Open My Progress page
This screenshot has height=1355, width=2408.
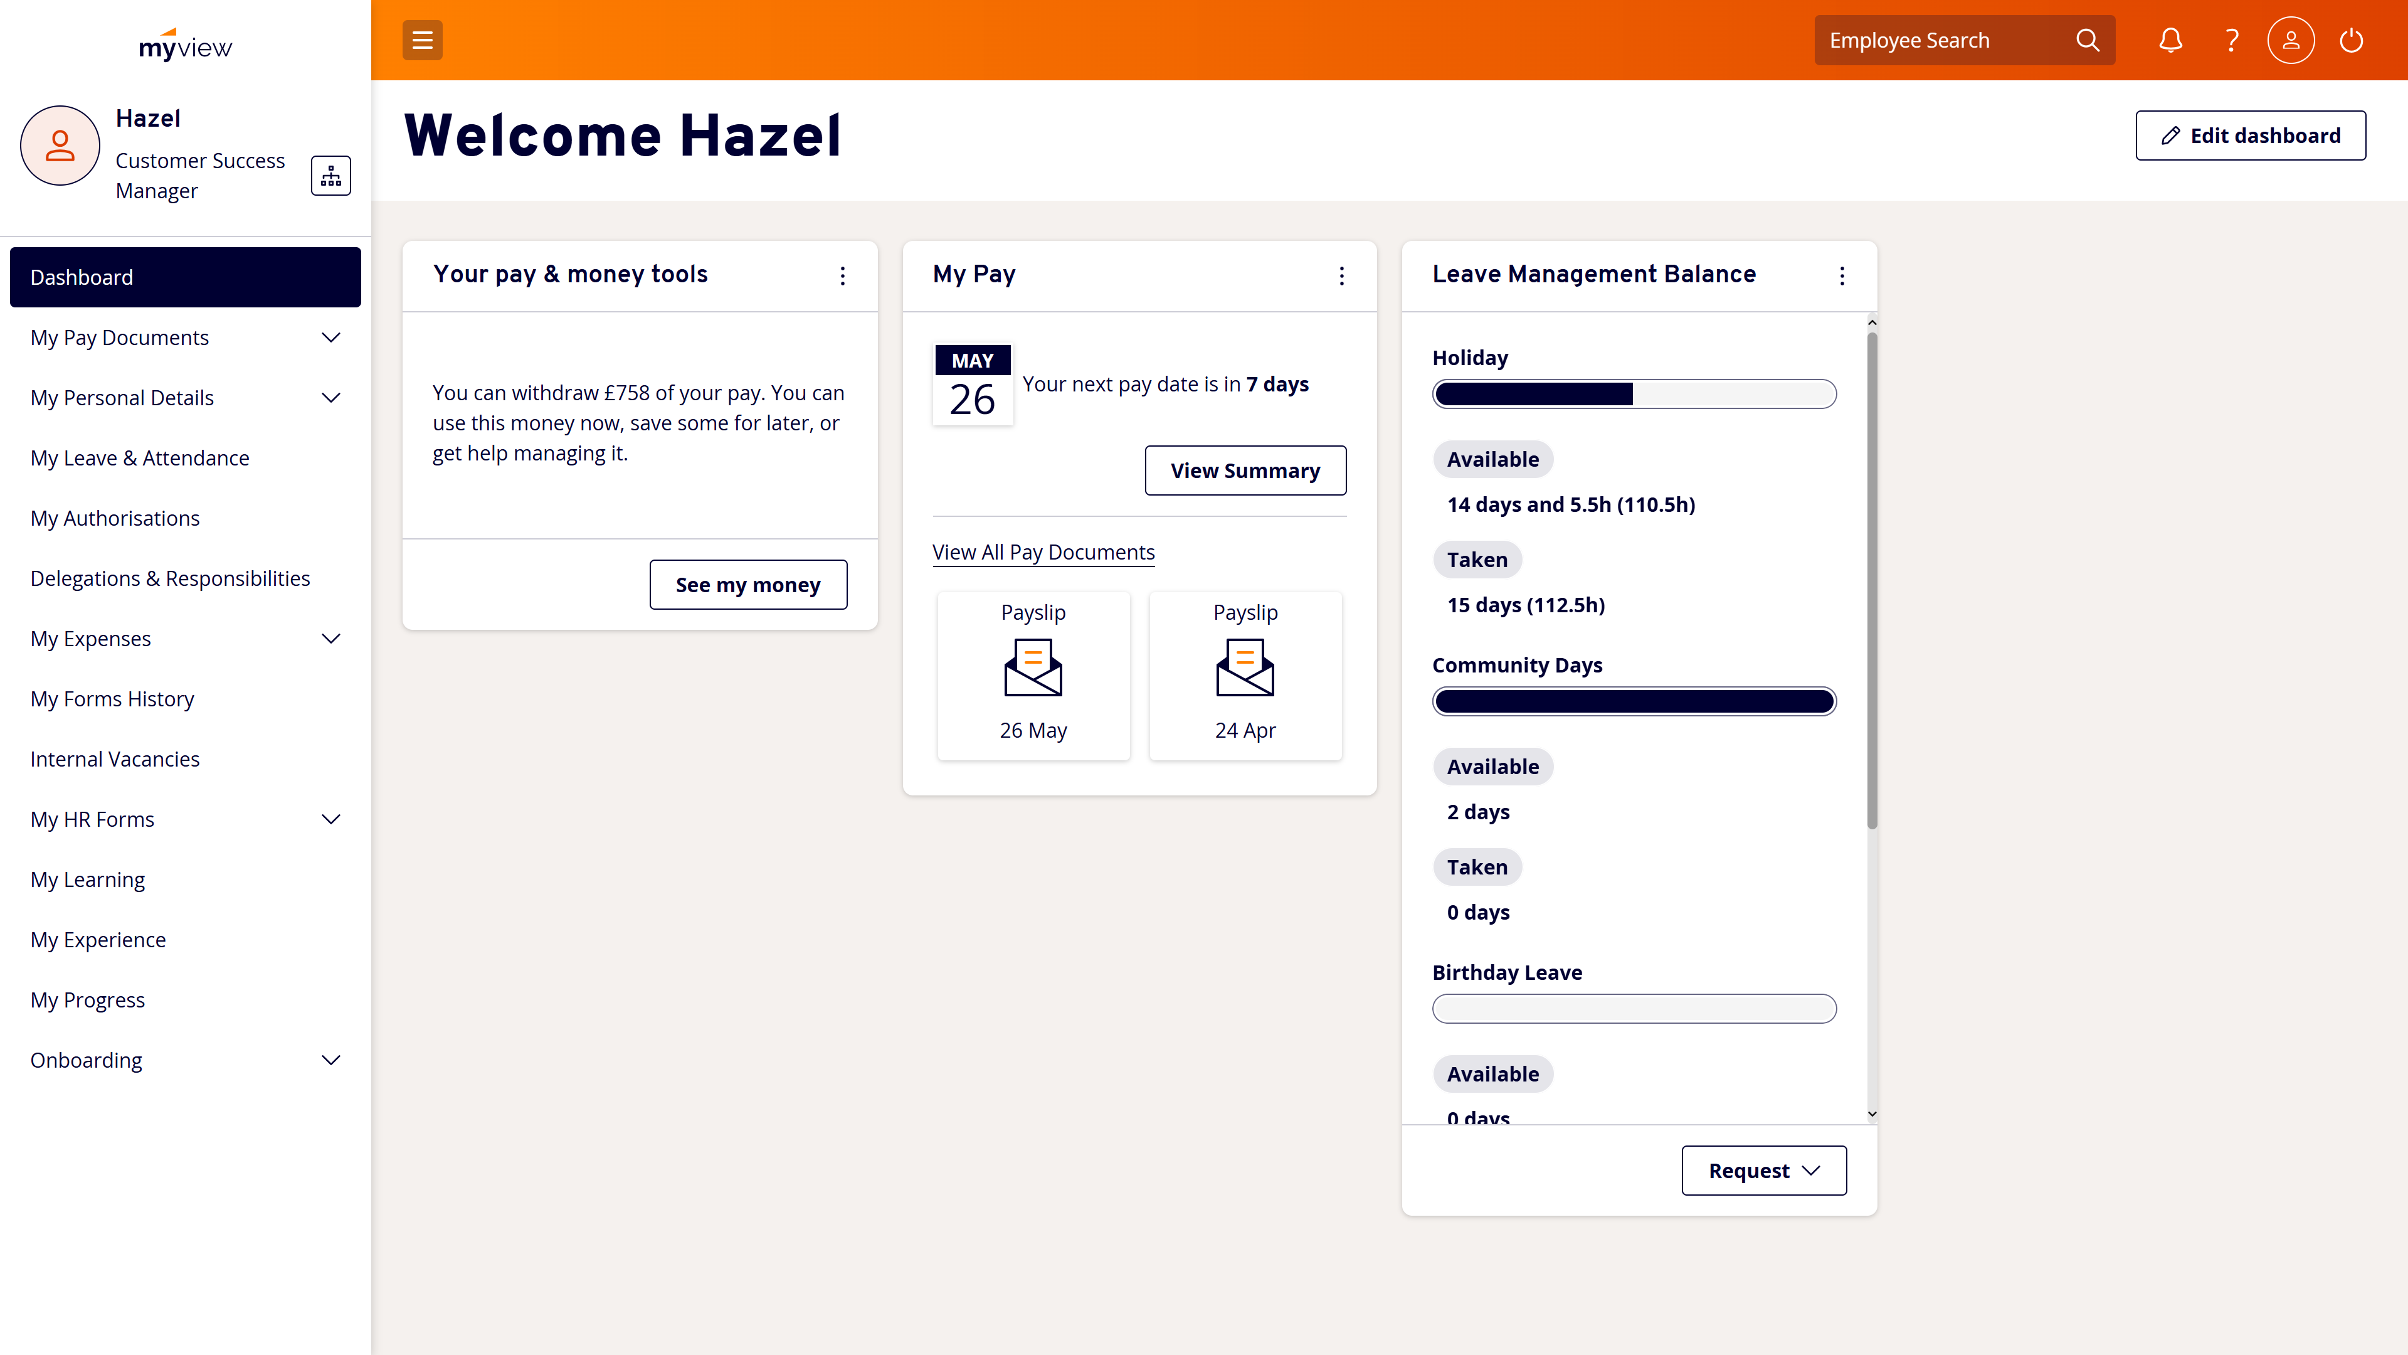click(x=185, y=1000)
